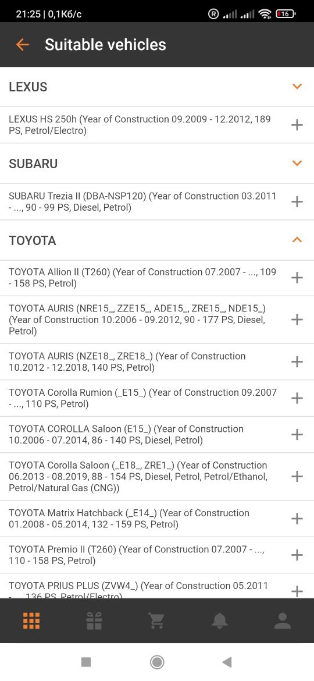Expand SUBARU Trezia II plus icon

297,201
